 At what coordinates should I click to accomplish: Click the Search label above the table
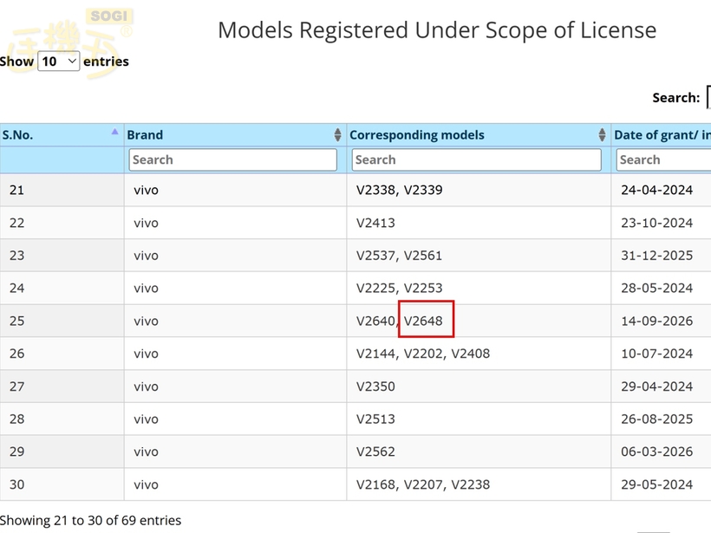click(x=676, y=97)
